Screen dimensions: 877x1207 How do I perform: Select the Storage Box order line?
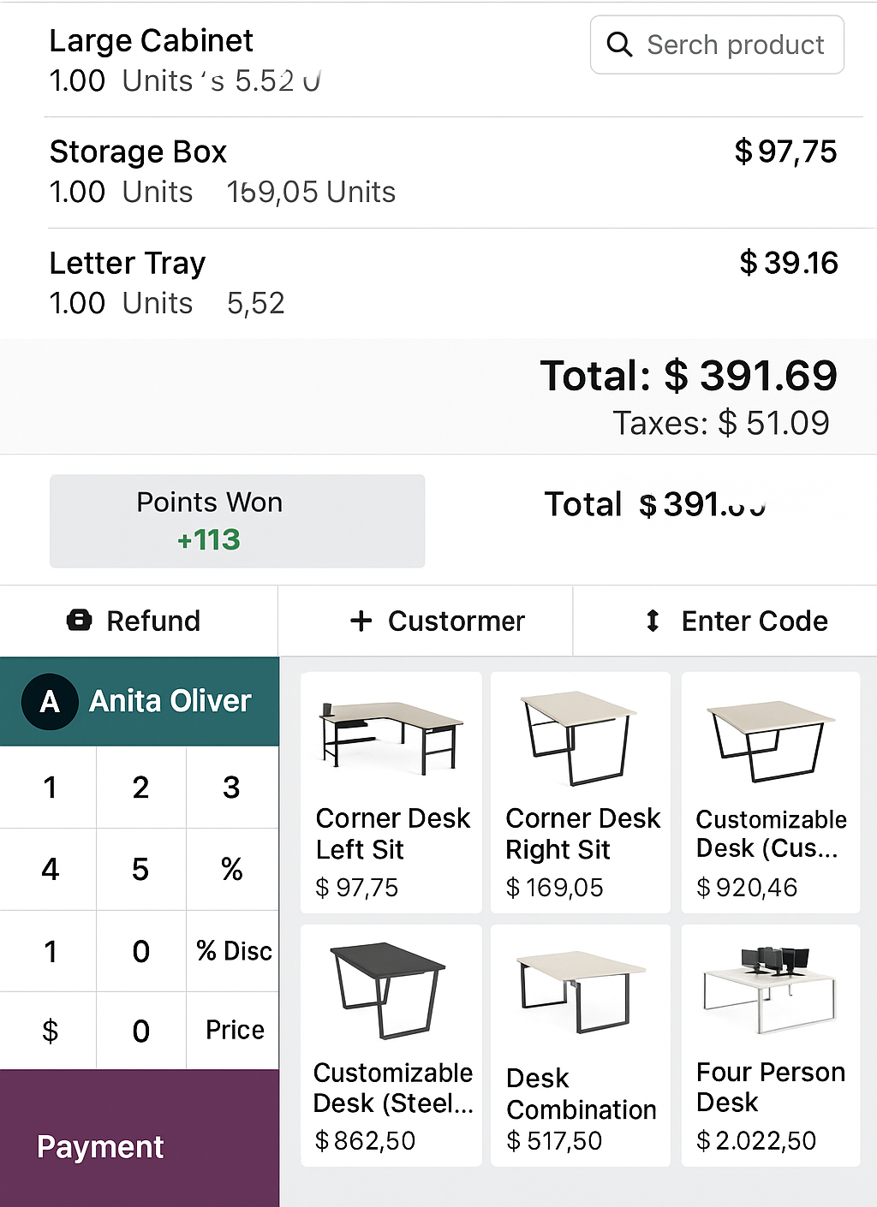click(x=444, y=172)
